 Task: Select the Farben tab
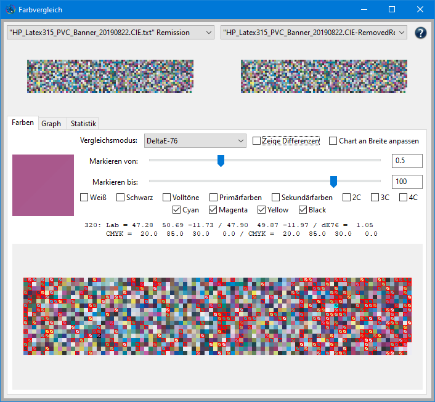[23, 123]
